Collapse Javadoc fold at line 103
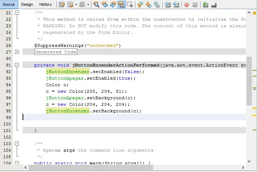This screenshot has height=172, width=258. click(x=17, y=144)
